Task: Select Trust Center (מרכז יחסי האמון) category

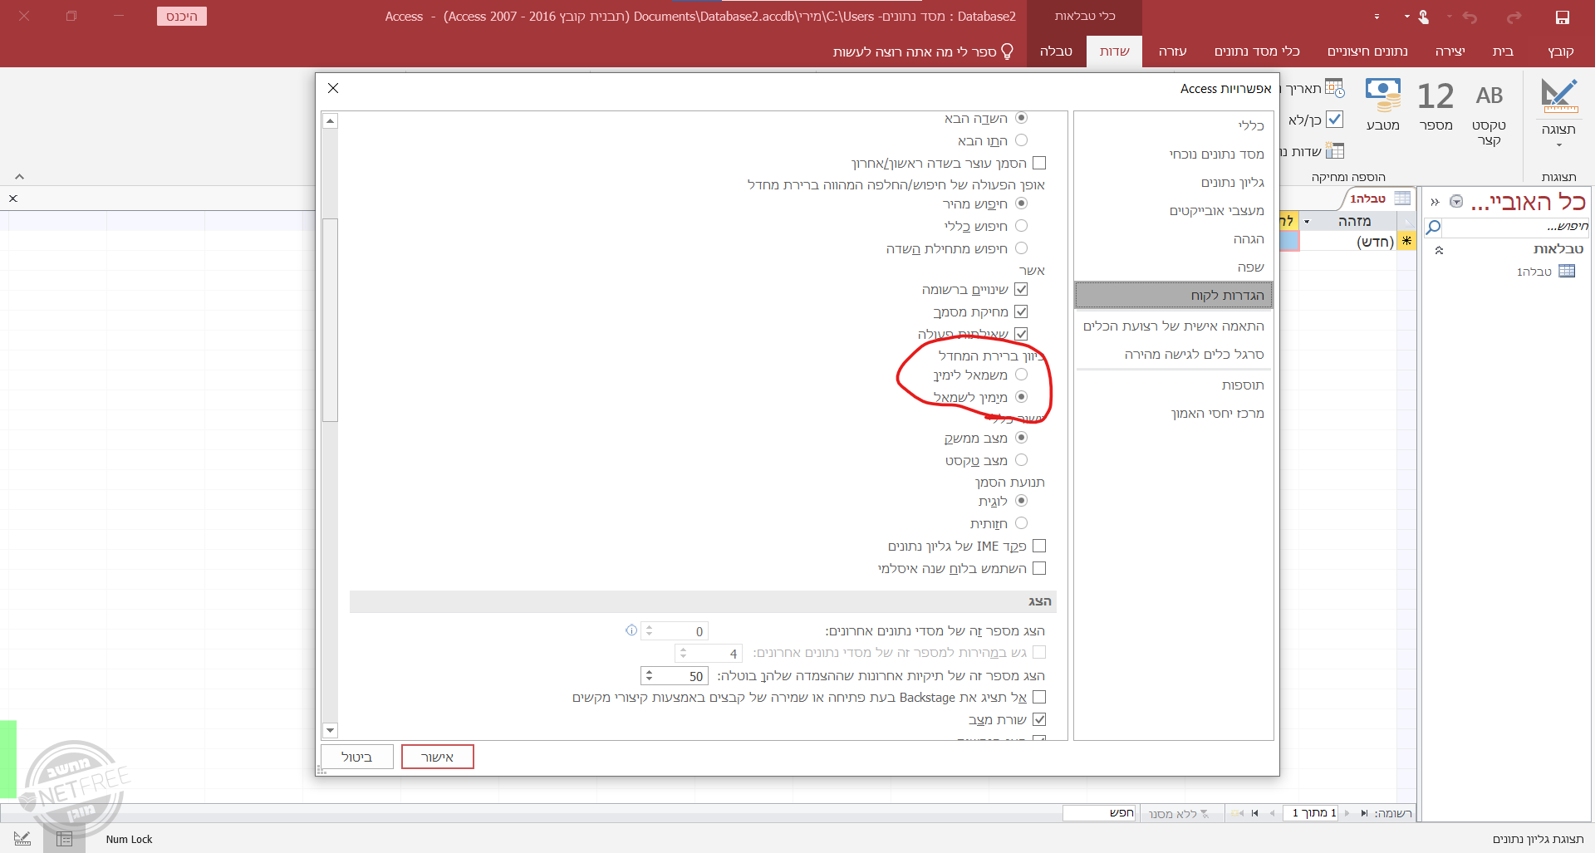Action: point(1174,413)
